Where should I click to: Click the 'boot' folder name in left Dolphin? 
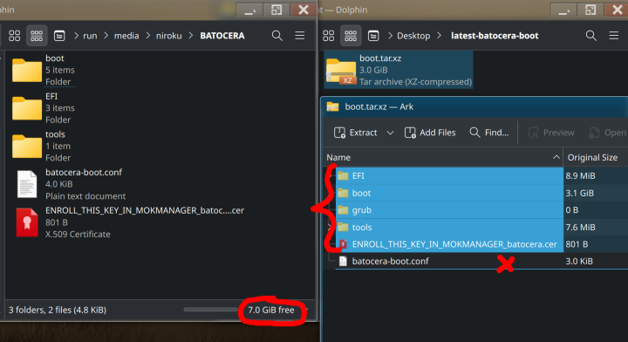click(x=55, y=58)
